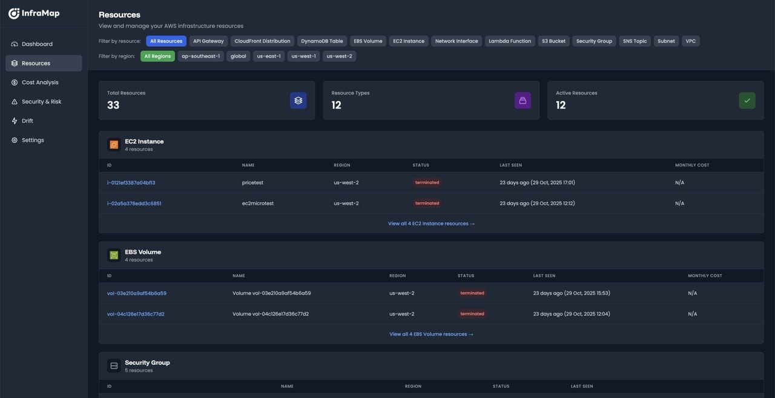775x398 pixels.
Task: Filter by DynamoDB Table
Action: tap(322, 41)
